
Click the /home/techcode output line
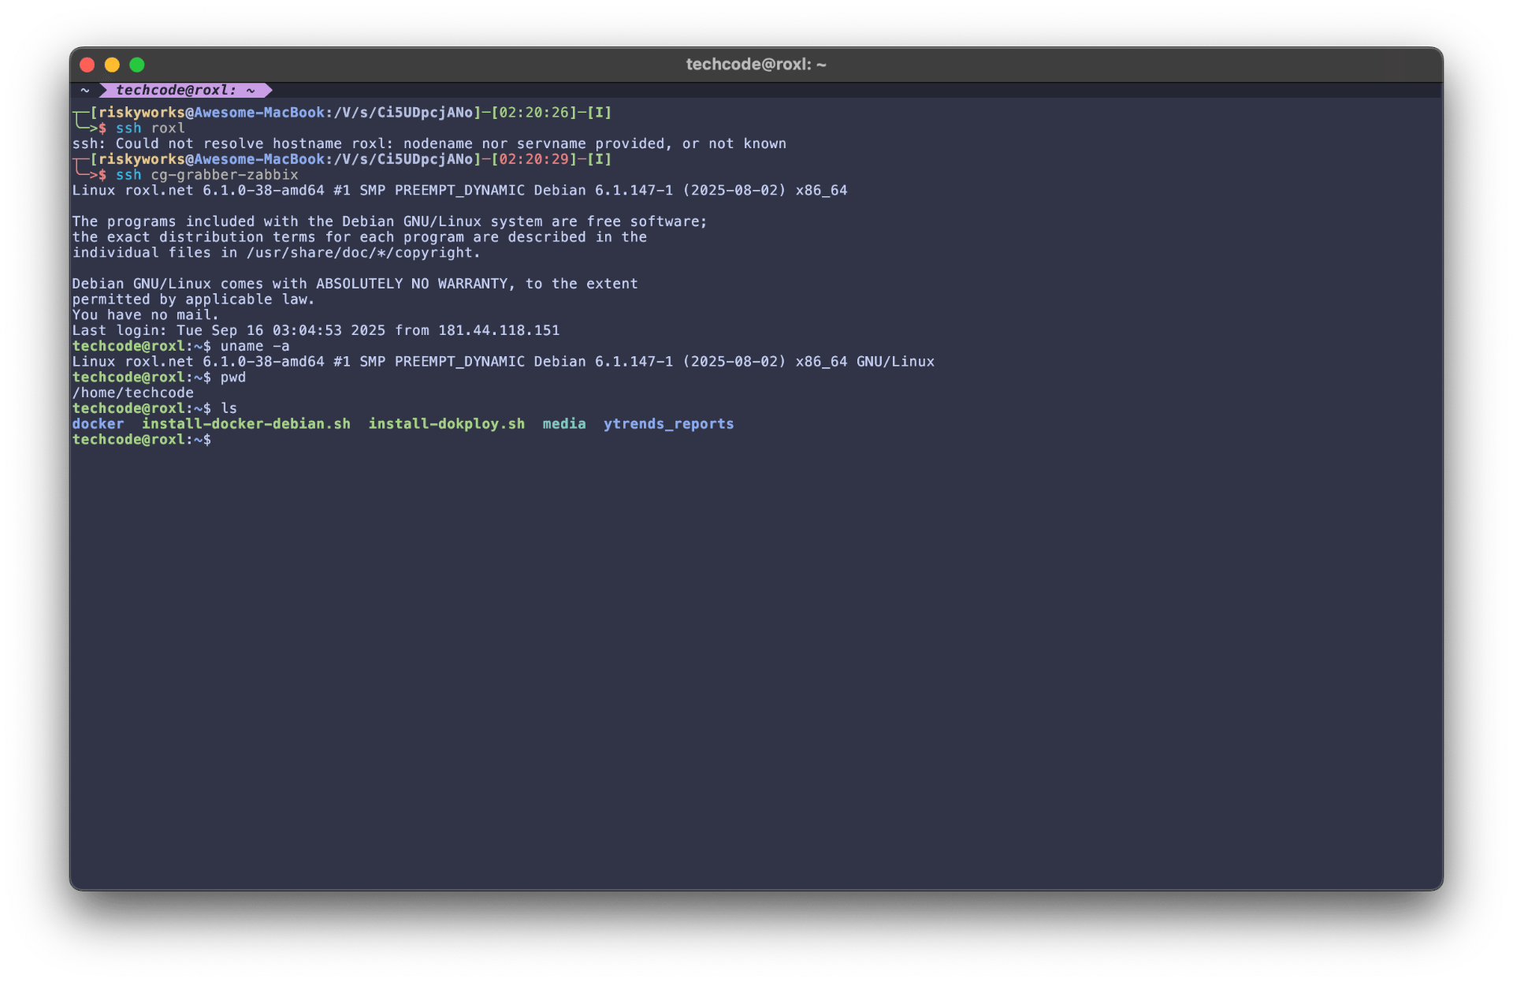(x=132, y=392)
